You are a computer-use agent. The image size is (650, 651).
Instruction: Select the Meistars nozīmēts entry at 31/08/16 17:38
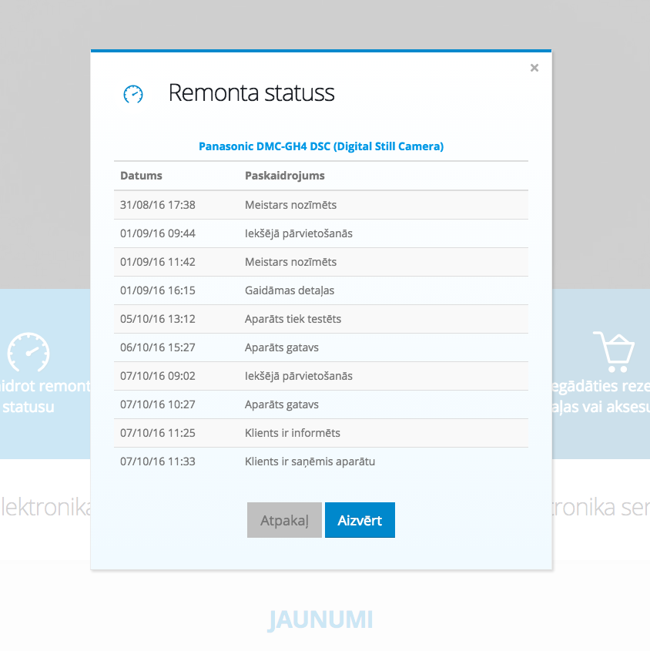[x=290, y=205]
